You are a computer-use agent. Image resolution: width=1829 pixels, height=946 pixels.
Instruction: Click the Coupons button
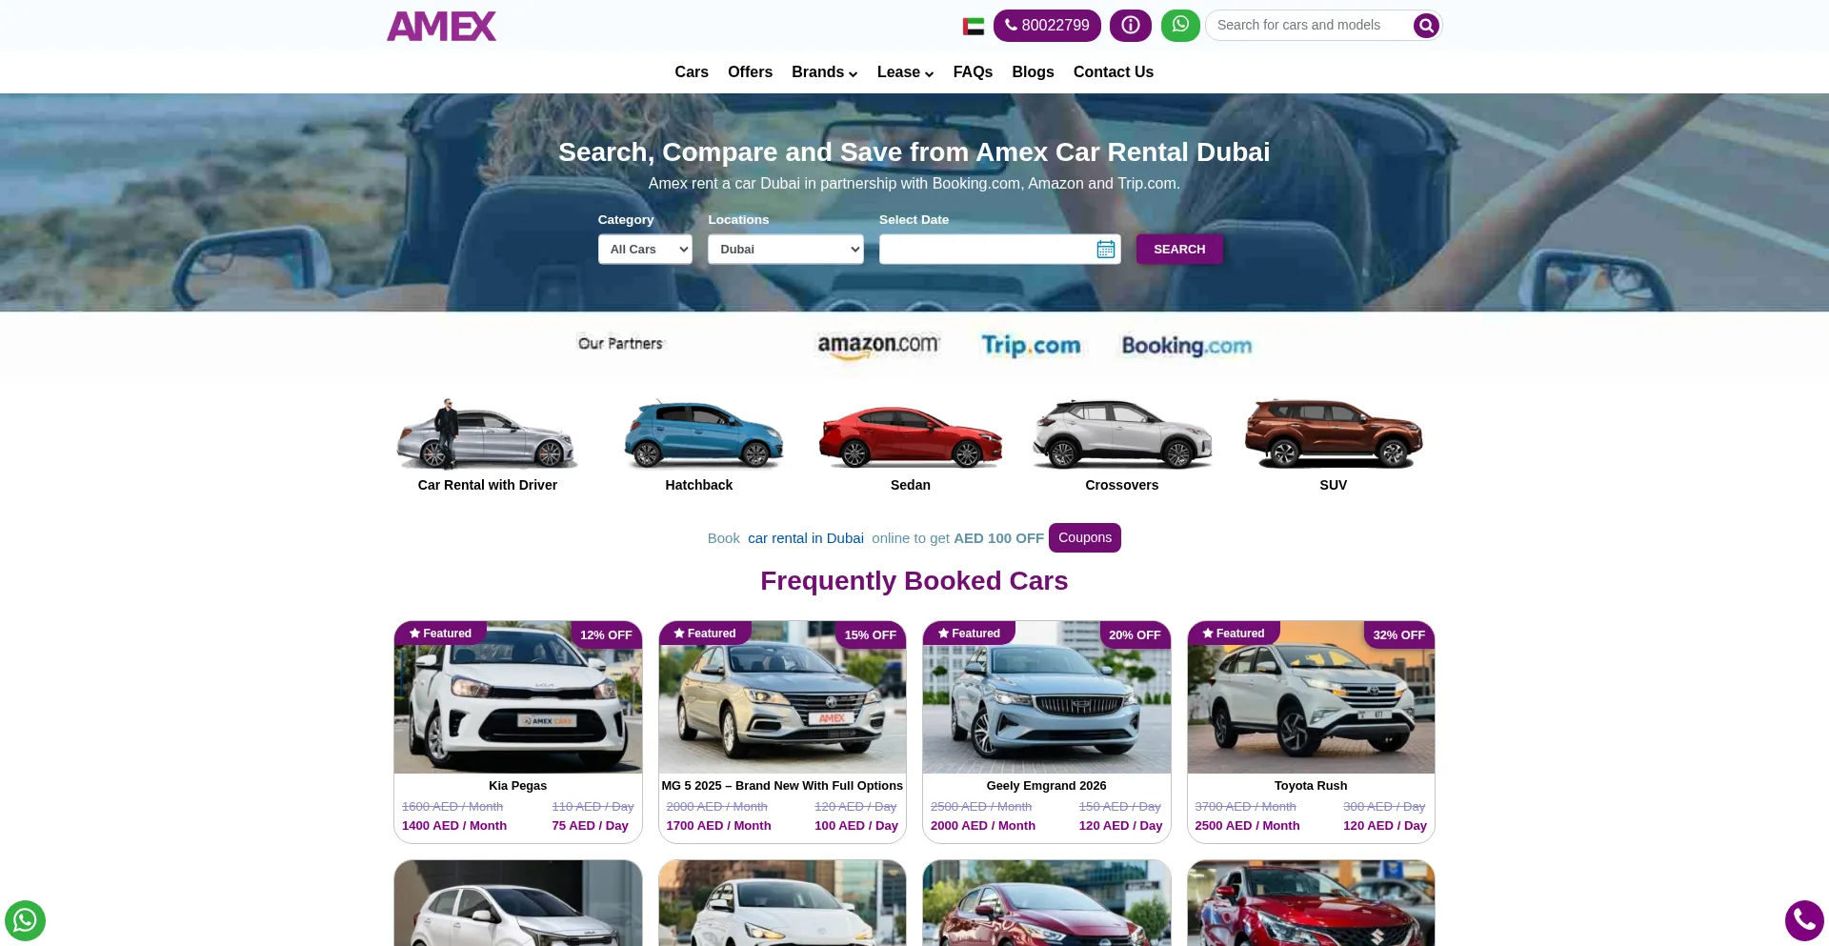click(1085, 538)
